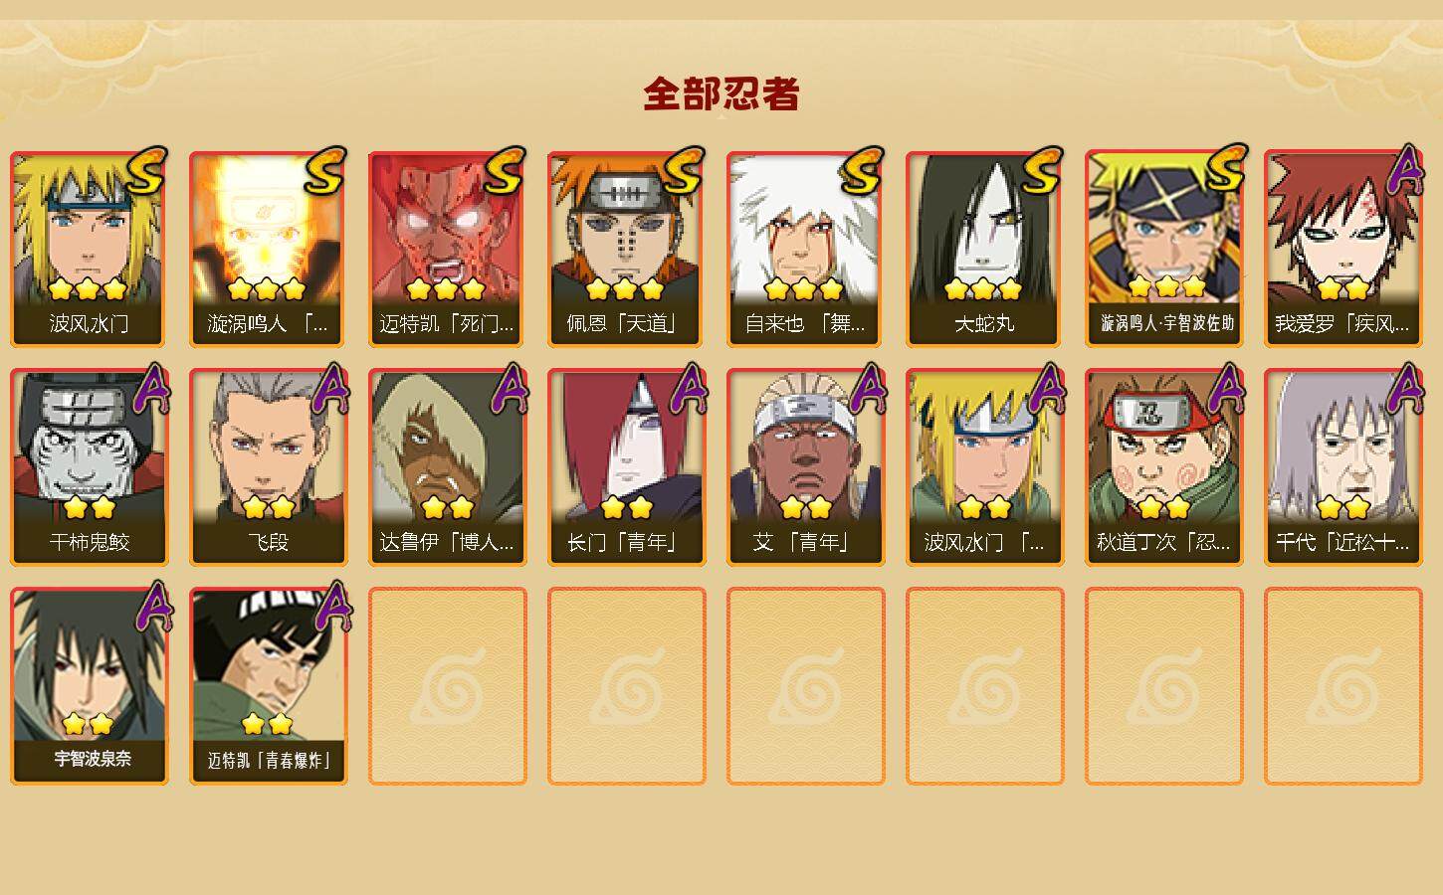Click the 漩涡鸣人·宇智波佐助 ninja card
1443x895 pixels.
coord(1164,249)
